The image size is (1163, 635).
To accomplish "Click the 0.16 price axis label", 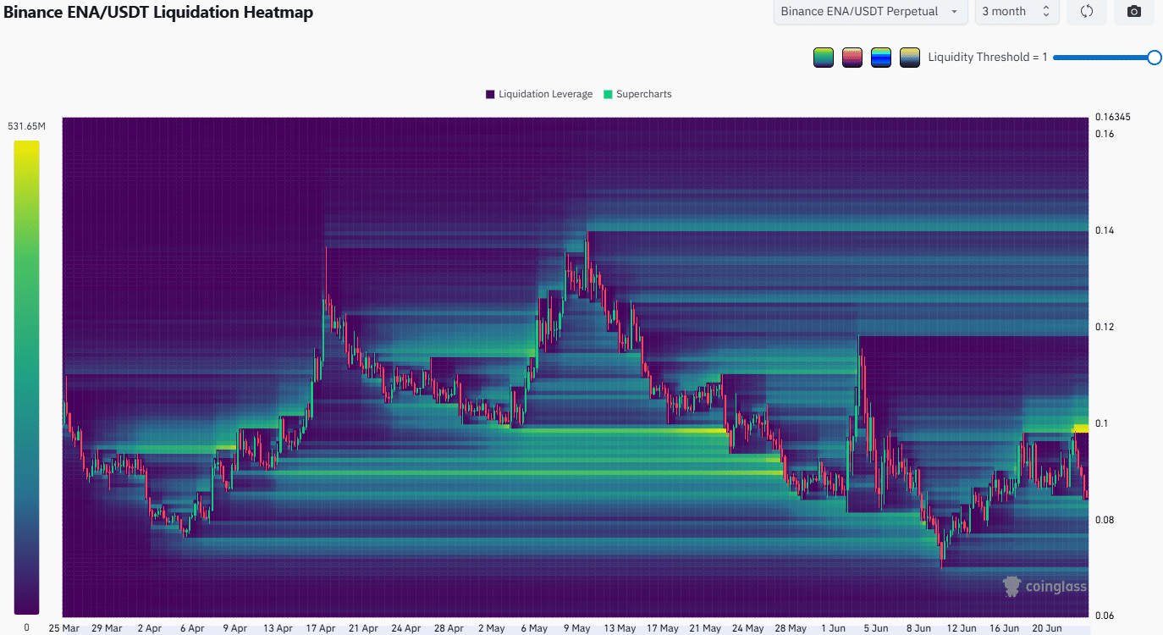I will coord(1104,134).
